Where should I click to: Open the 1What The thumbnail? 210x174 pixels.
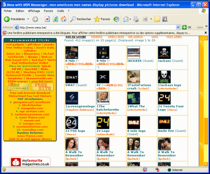click(134, 98)
